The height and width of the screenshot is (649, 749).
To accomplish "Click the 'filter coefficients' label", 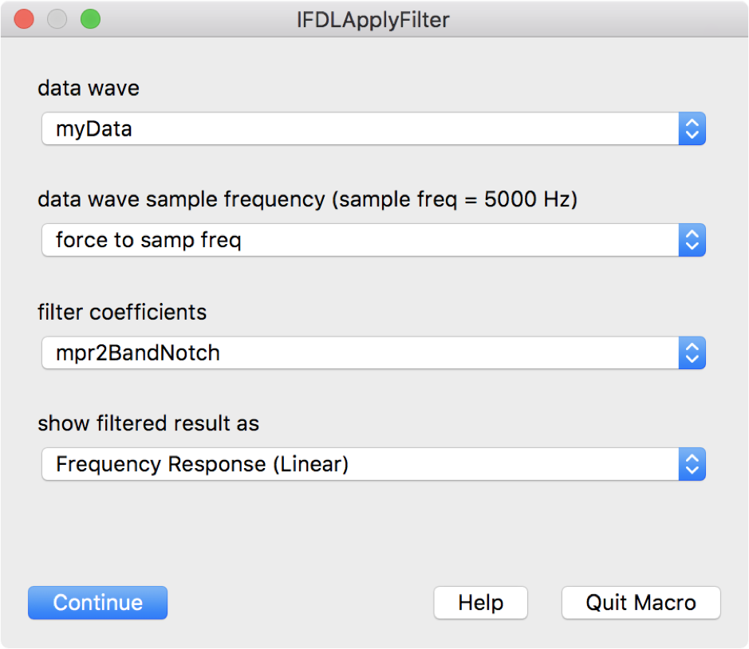I will [x=122, y=312].
